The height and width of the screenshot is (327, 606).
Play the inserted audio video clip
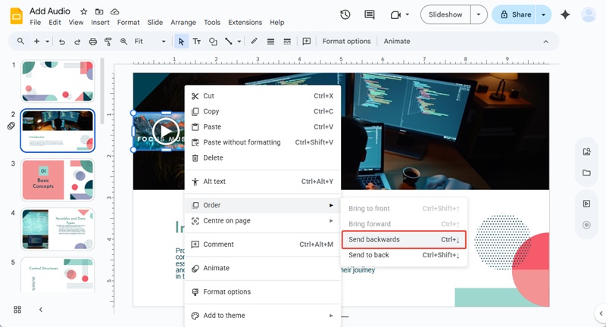point(166,132)
